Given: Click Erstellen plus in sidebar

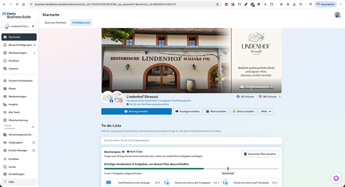Looking at the screenshot, I should 19,159.
